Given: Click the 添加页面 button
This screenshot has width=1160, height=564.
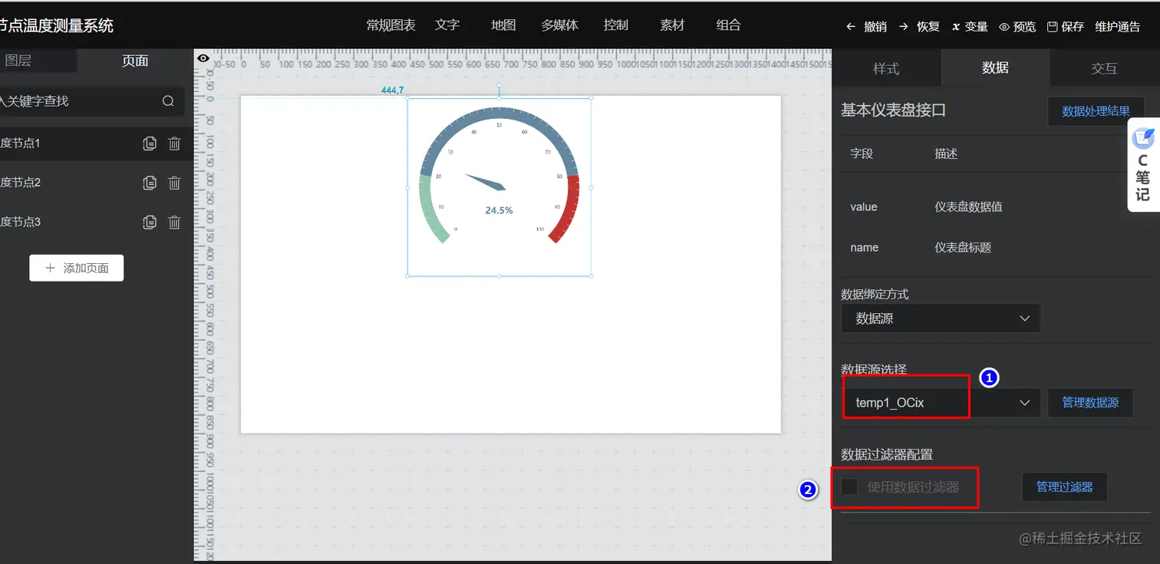Looking at the screenshot, I should coord(77,268).
